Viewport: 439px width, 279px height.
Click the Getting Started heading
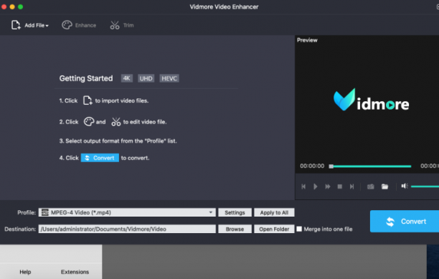click(86, 78)
